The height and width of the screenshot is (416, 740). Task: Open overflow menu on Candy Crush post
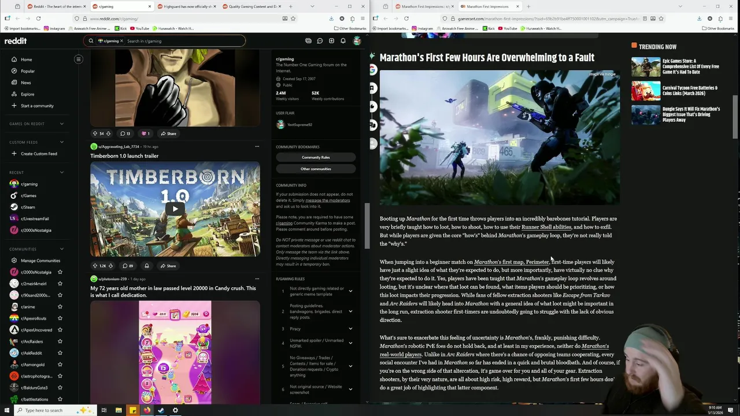tap(257, 279)
